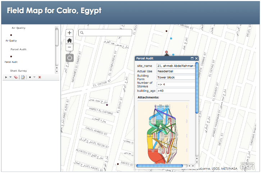Click the popup horizontal scrollbar

click(151, 166)
